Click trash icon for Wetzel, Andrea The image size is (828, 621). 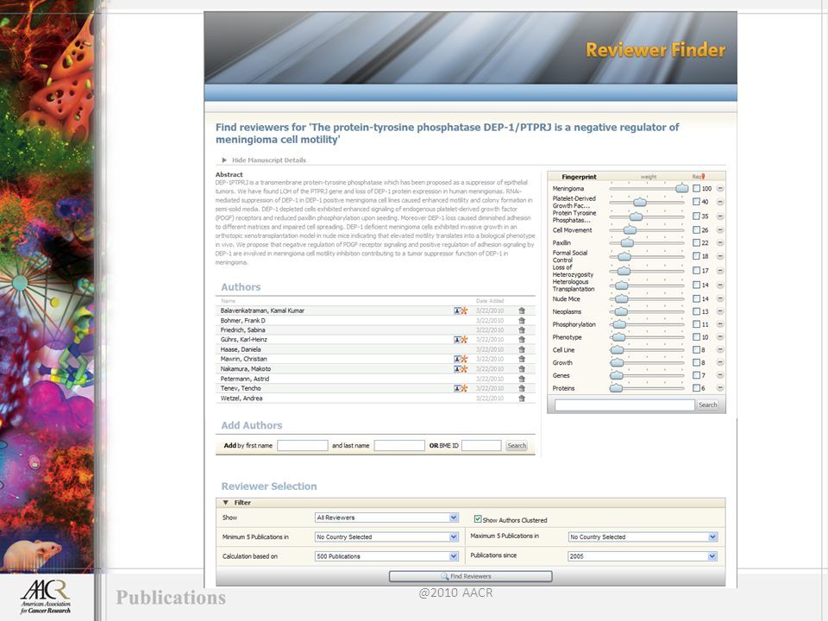pyautogui.click(x=522, y=398)
